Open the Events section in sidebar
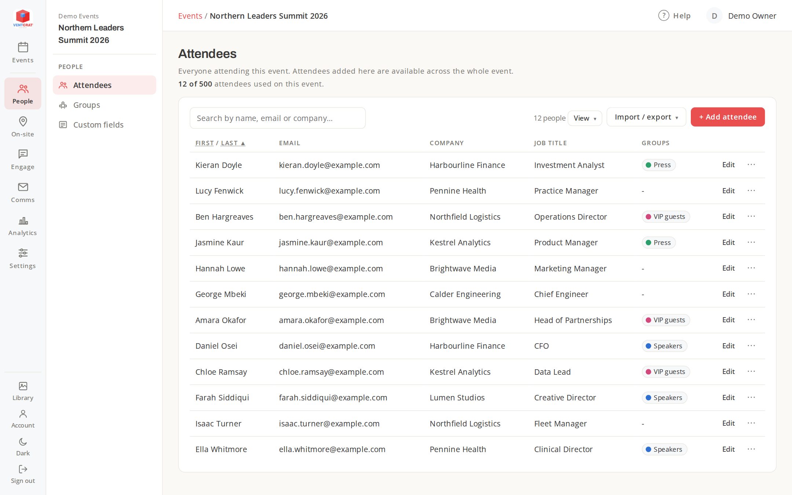Image resolution: width=792 pixels, height=495 pixels. [23, 53]
